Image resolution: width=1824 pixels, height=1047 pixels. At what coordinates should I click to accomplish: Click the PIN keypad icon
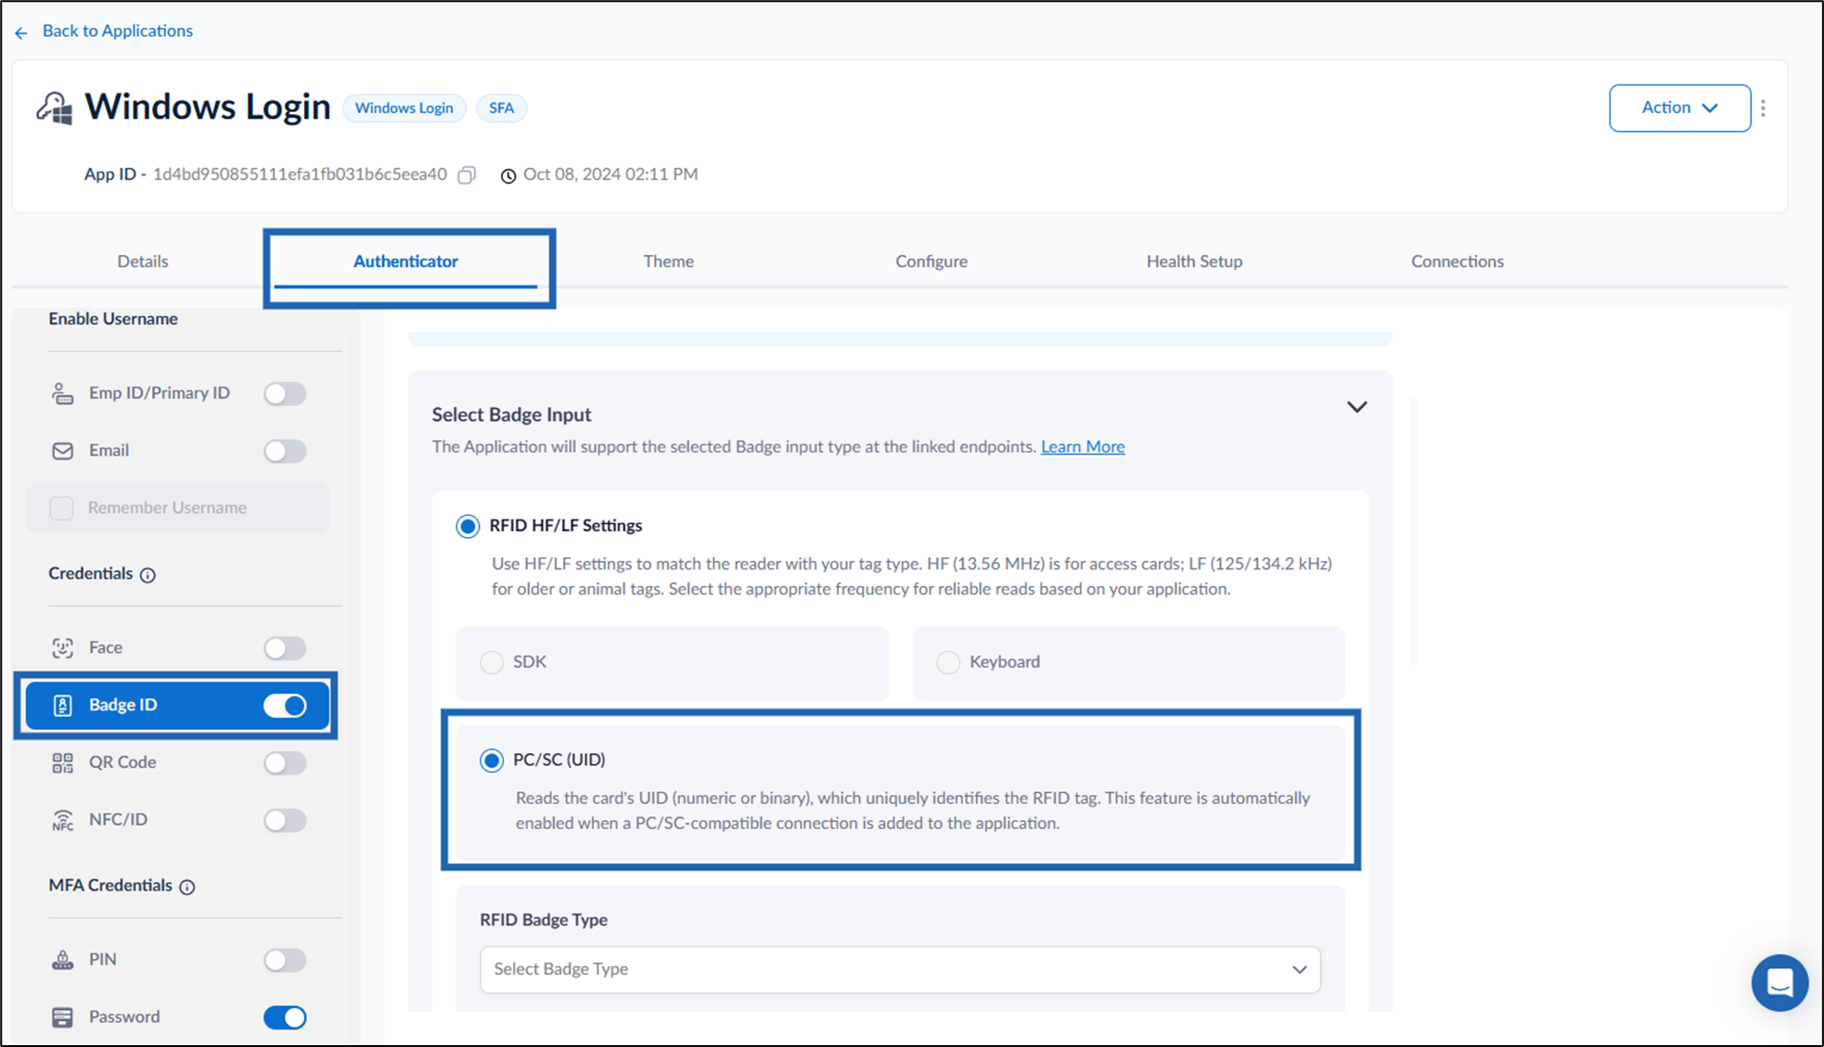(62, 960)
